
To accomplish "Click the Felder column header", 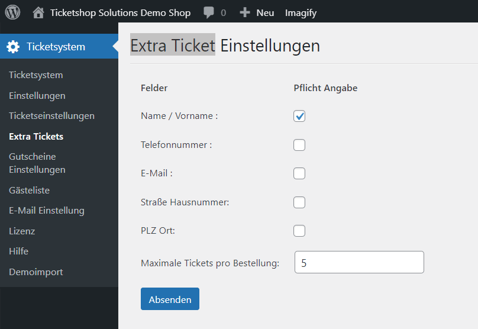I will click(154, 88).
